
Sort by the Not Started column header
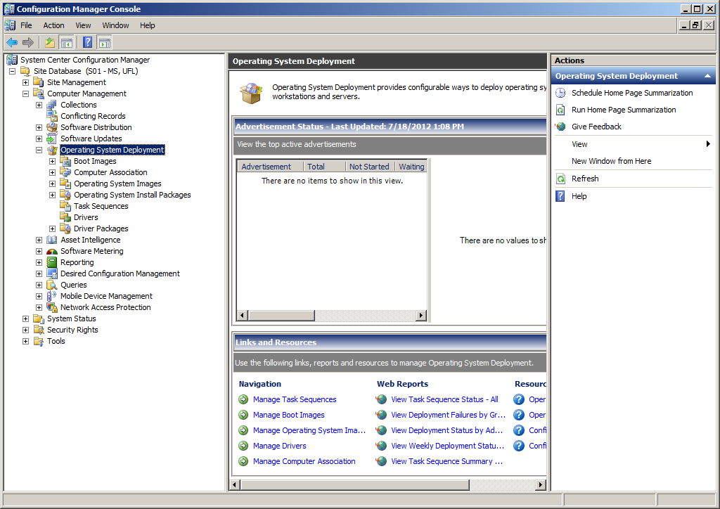370,167
